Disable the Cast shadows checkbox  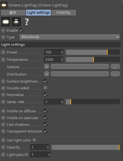pyautogui.click(x=45, y=125)
